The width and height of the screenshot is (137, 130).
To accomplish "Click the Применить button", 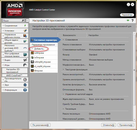I will click(x=126, y=125).
